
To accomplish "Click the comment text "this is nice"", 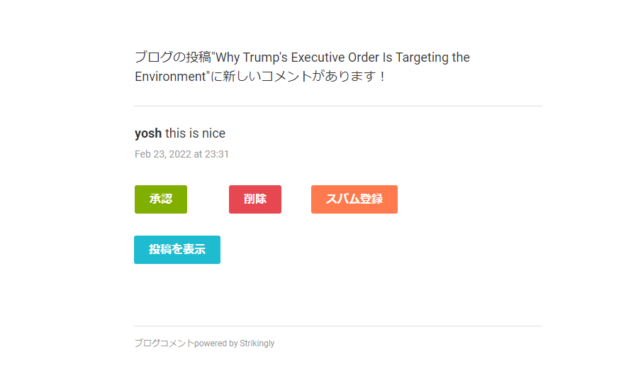I will [196, 133].
